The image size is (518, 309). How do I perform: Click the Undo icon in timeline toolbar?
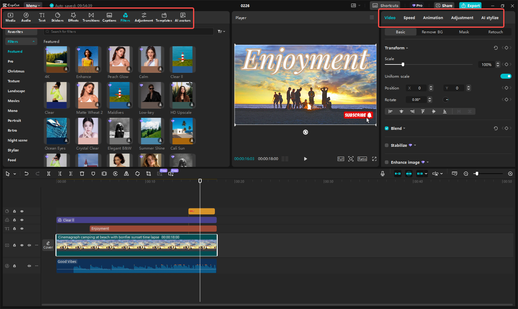tap(27, 174)
